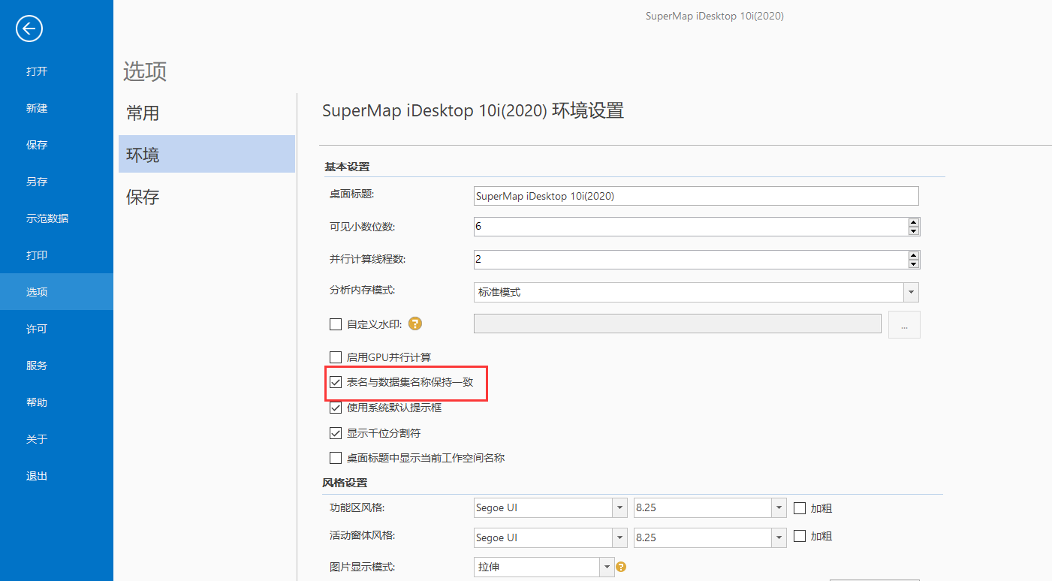Edit the 桌面标题 text field
This screenshot has height=581, width=1052.
coord(696,196)
